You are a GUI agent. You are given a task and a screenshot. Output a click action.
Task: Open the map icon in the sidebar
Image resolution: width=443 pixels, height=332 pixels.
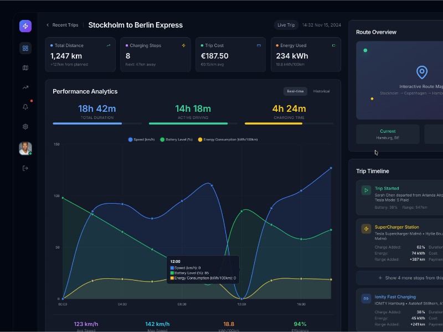click(x=25, y=68)
